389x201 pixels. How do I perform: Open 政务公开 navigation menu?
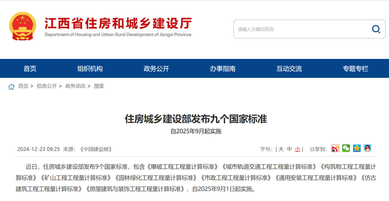click(156, 69)
